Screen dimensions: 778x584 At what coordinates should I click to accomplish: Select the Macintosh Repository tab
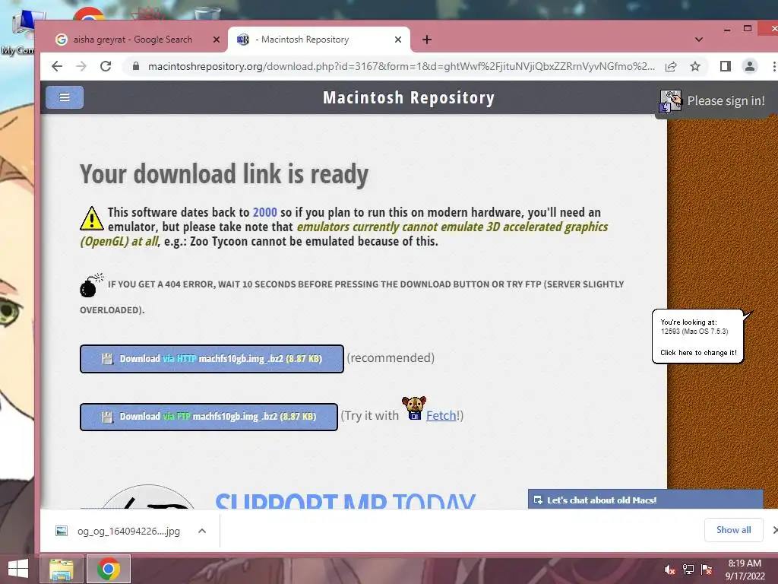tap(318, 40)
